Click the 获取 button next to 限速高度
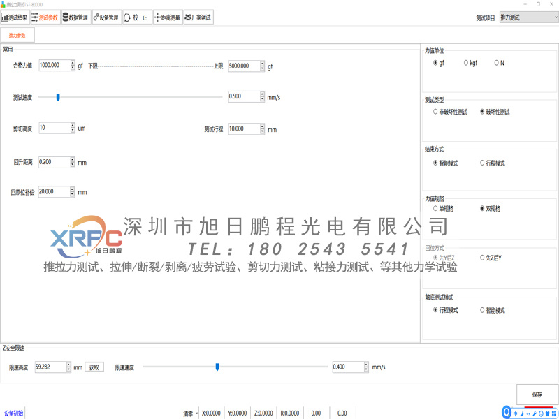Image resolution: width=559 pixels, height=419 pixels. (x=94, y=367)
